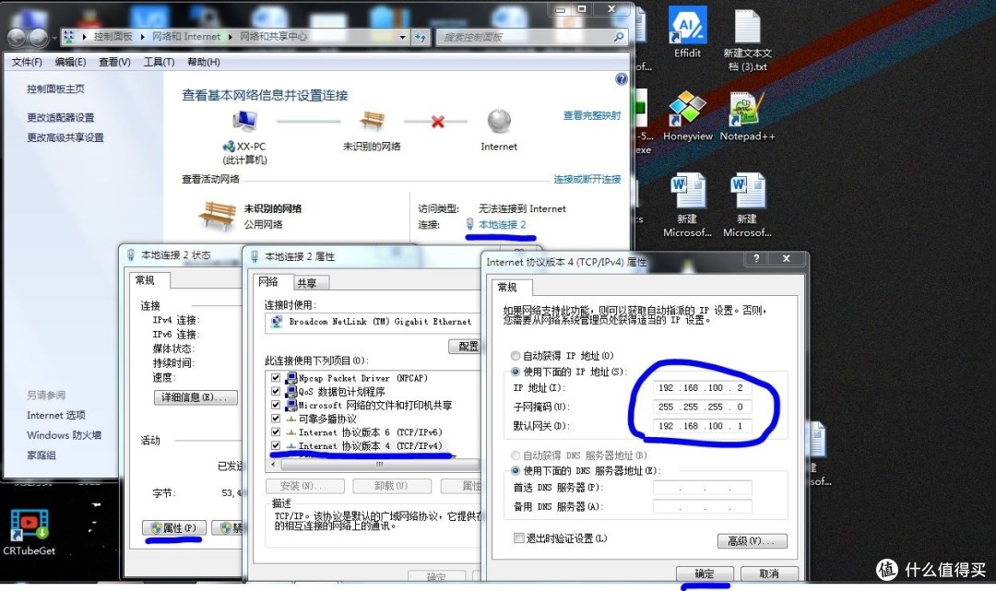Toggle QoS 数据包计划程序 checkbox
Screen dimensions: 996x591
point(276,391)
